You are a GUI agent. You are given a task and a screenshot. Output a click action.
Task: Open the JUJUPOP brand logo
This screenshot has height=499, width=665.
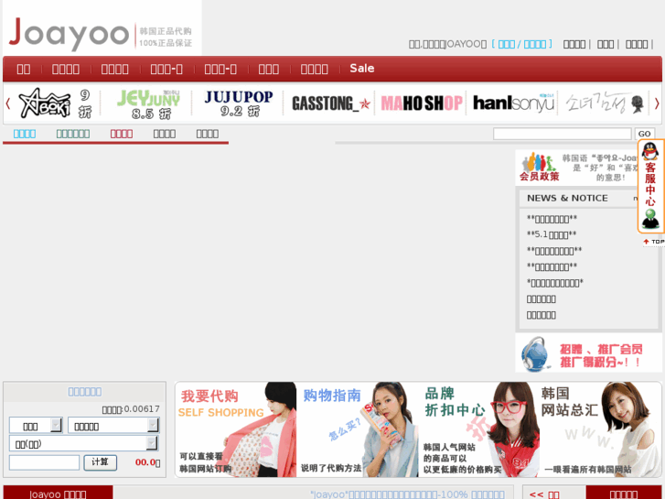239,103
